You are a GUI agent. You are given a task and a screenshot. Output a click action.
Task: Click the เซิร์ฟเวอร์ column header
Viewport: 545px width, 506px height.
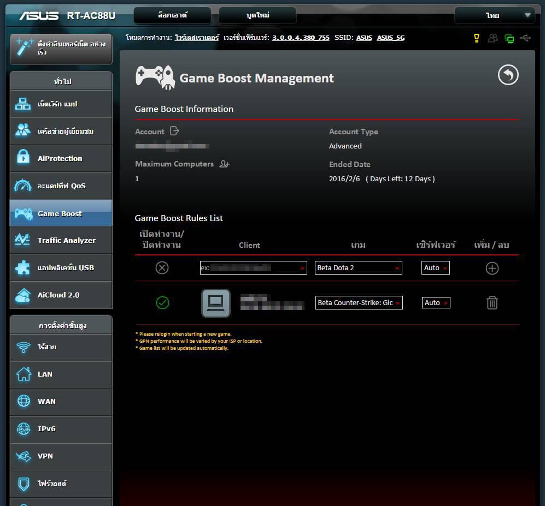[x=436, y=245]
